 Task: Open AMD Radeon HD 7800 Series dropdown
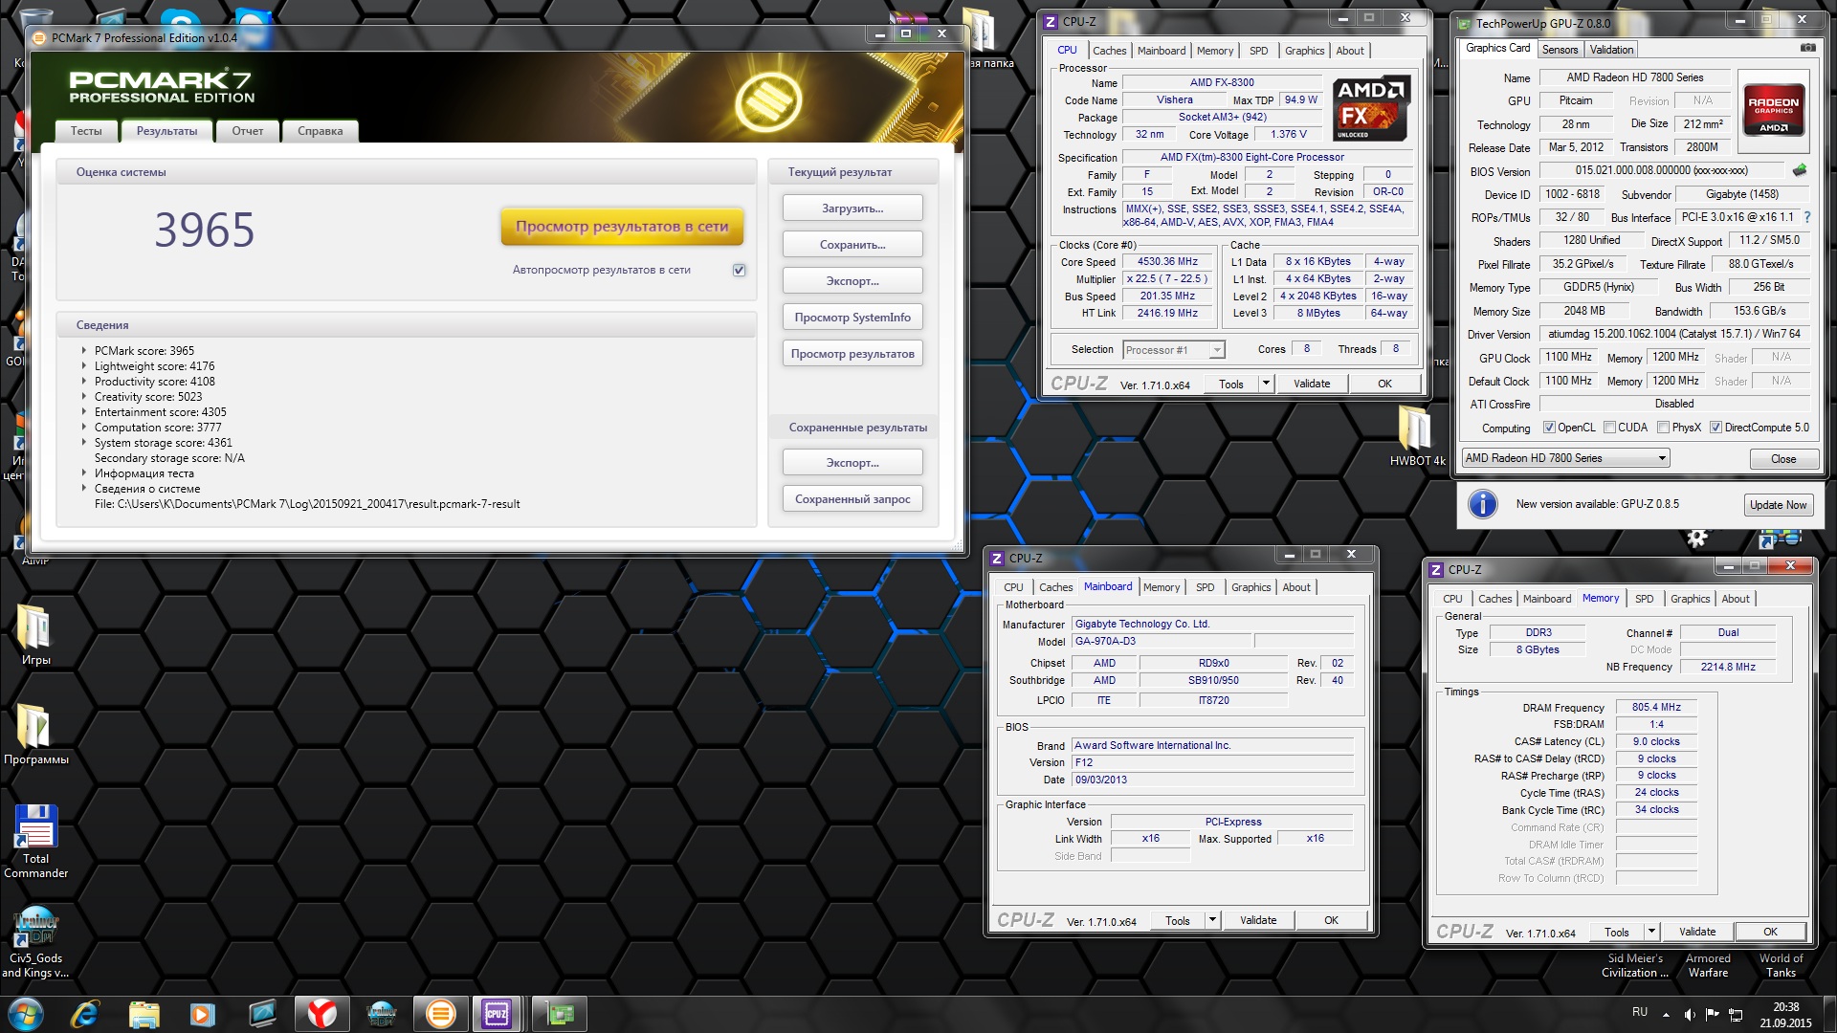[1565, 458]
